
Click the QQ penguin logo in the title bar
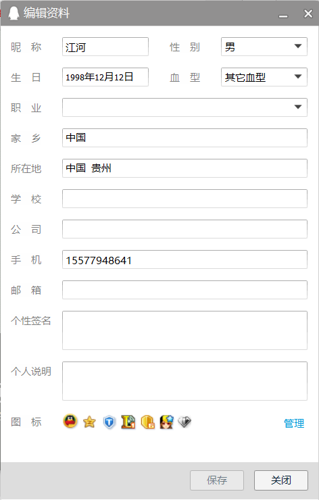(x=14, y=13)
